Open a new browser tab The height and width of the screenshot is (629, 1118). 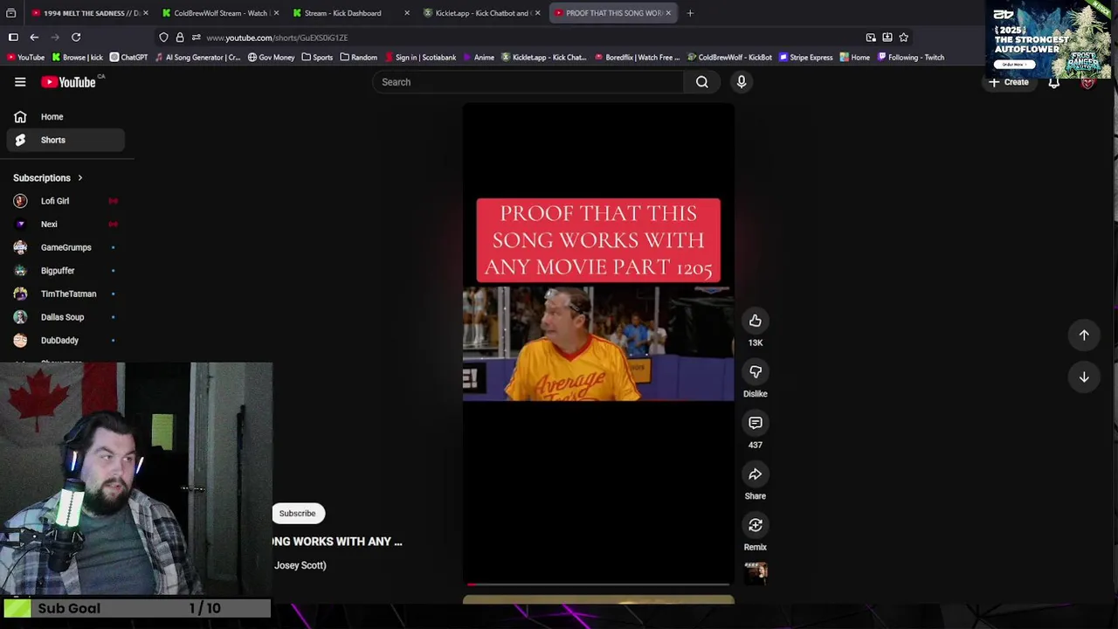click(x=690, y=13)
